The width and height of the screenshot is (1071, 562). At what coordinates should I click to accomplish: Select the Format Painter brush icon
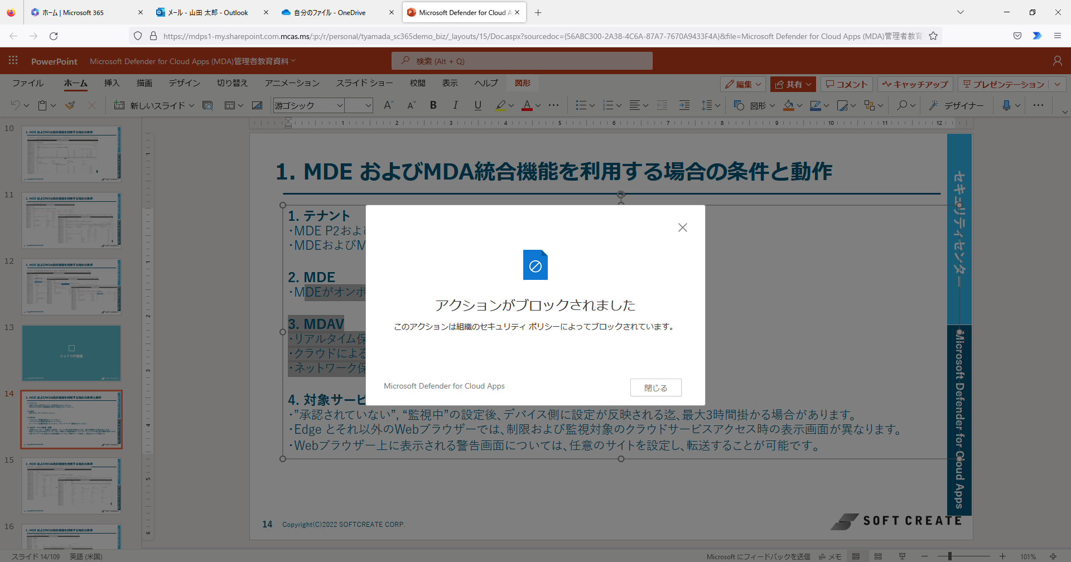[x=70, y=105]
